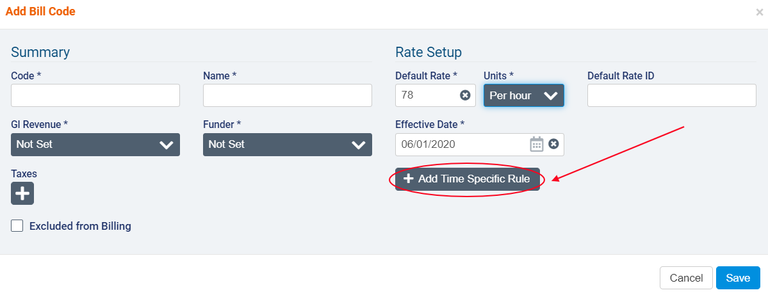Viewport: 768px width, 297px height.
Task: Open the Units dropdown
Action: pyautogui.click(x=523, y=95)
